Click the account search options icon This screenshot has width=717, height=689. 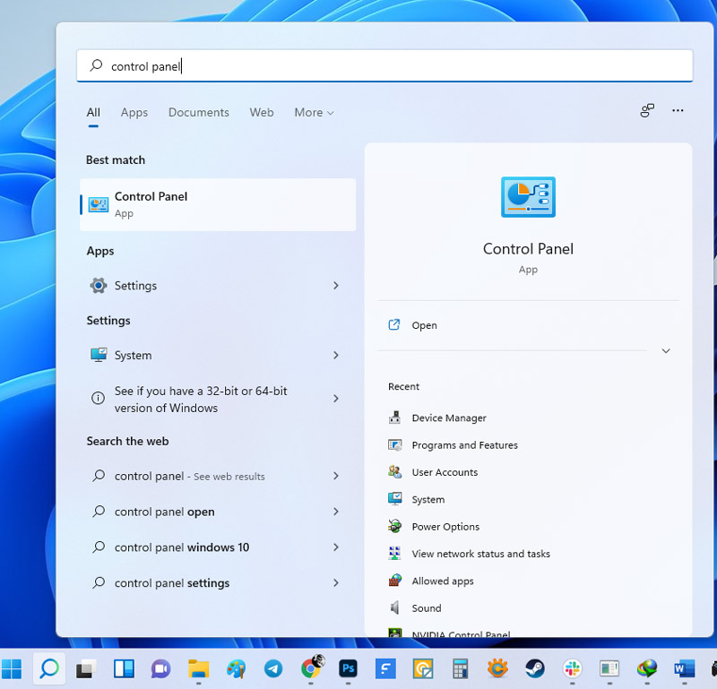point(647,110)
